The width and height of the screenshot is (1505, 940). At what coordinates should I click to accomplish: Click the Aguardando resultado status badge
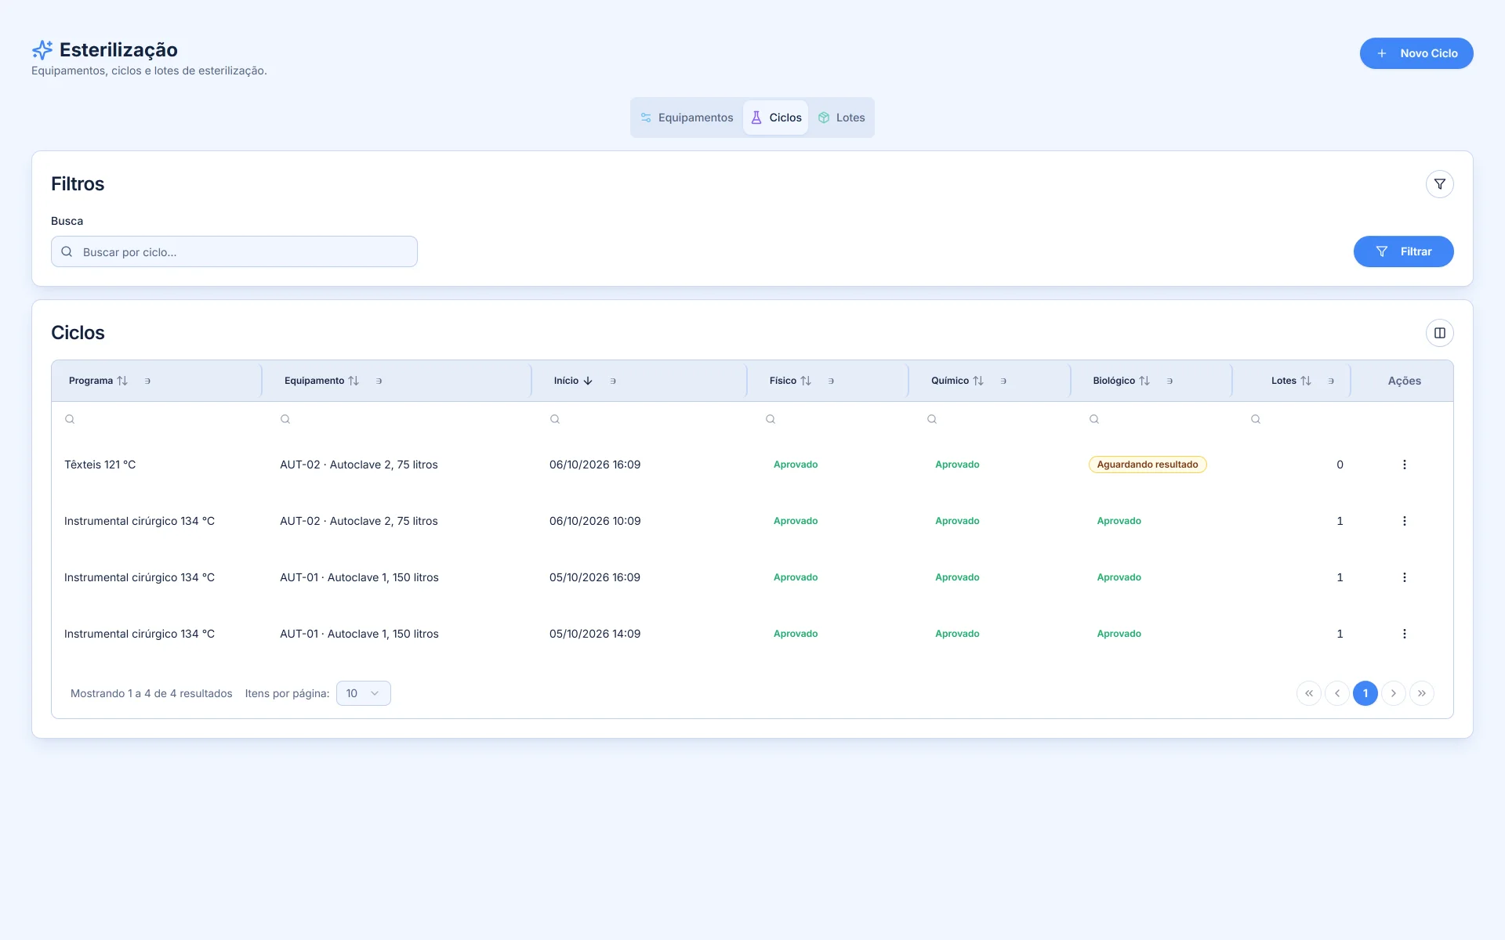click(x=1148, y=465)
